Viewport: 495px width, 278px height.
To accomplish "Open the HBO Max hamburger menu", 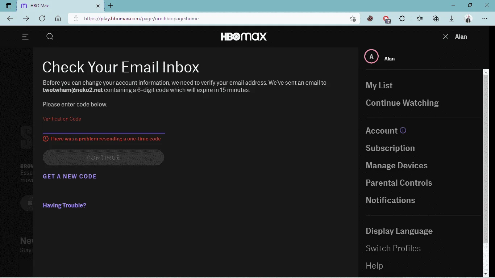I will pos(25,37).
